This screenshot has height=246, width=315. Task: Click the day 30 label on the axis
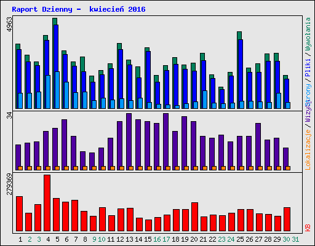tap(286, 239)
